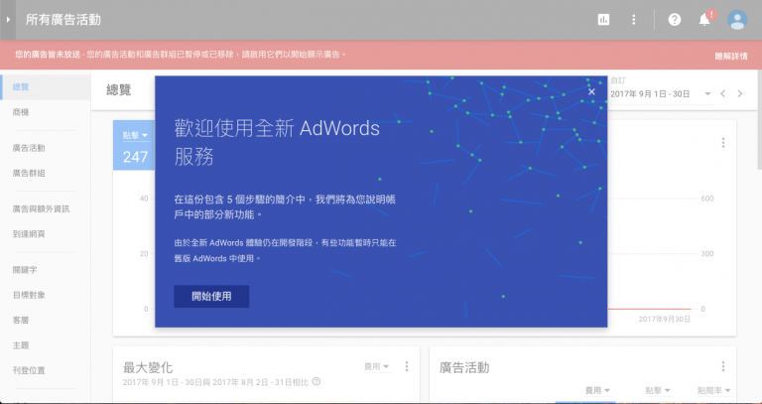This screenshot has width=762, height=404.
Task: Open the 點擊 metric dropdown on chart card
Action: (135, 135)
